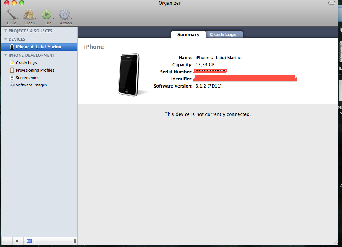Select iPhone di Luigi Marino device
The width and height of the screenshot is (342, 247).
[39, 47]
